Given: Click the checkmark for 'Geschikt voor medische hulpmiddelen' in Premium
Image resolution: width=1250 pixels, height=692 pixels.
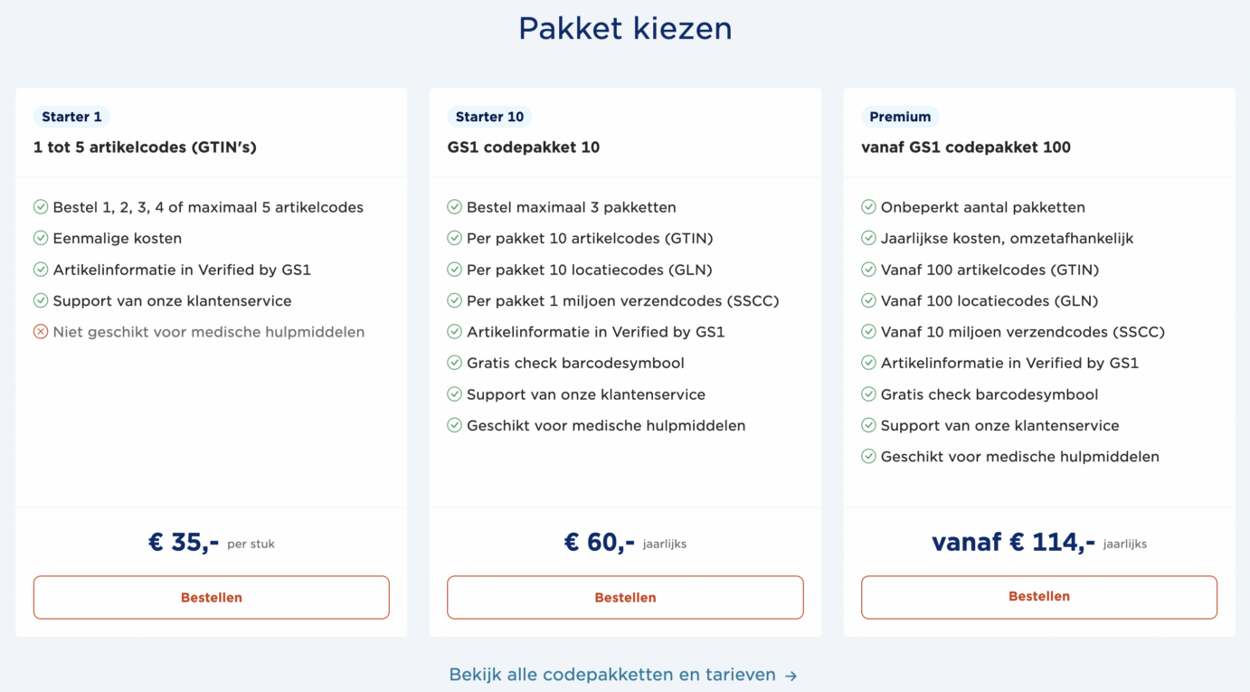Looking at the screenshot, I should click(867, 457).
